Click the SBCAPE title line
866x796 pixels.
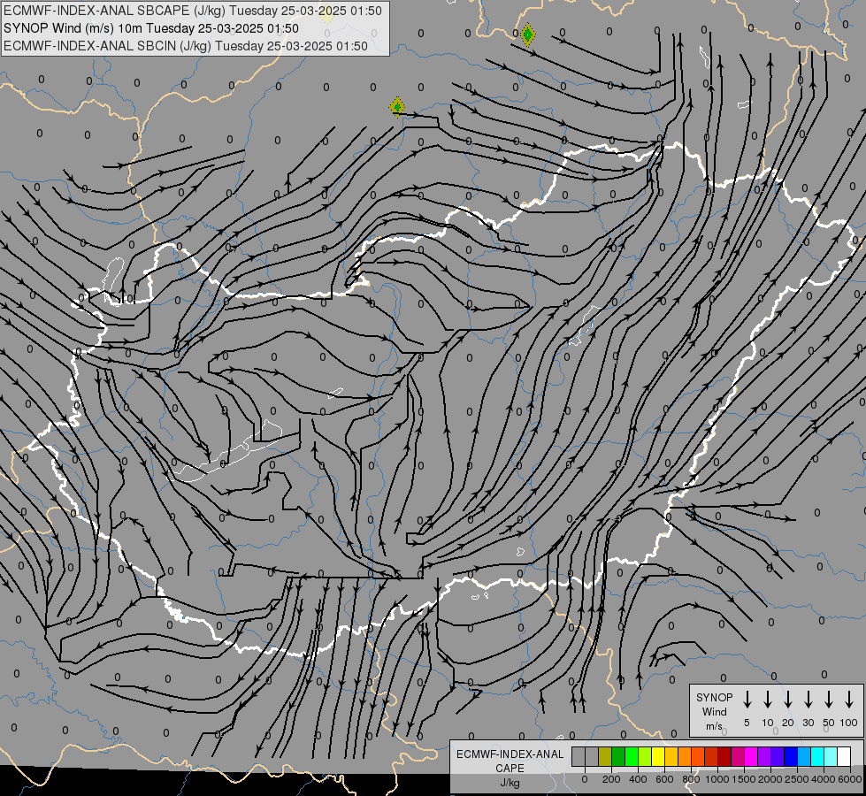193,11
